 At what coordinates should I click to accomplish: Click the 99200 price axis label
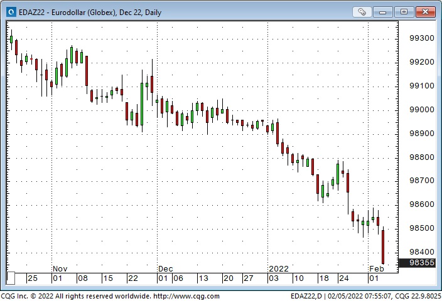(x=421, y=62)
